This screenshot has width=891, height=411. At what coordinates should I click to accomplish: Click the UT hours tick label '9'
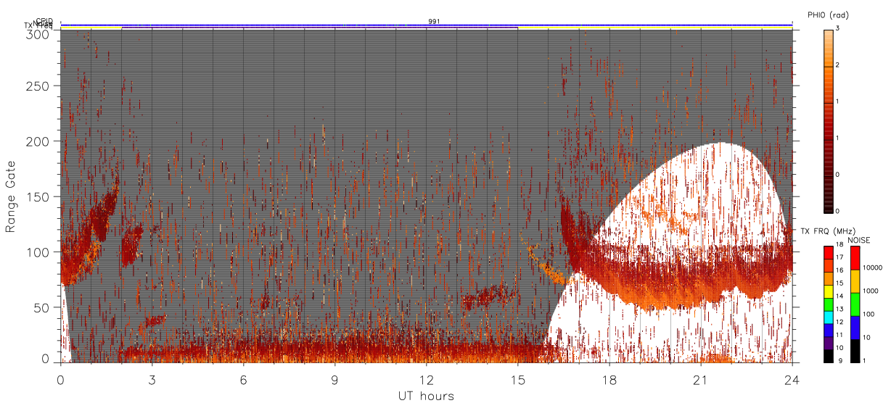tap(335, 379)
